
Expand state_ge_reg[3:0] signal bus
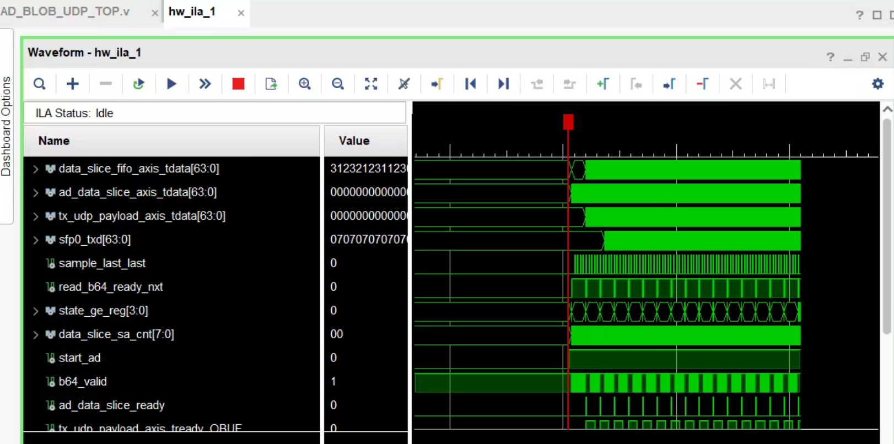pos(36,311)
